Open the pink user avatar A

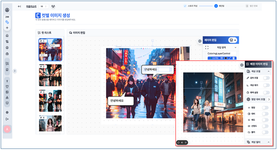tap(7, 129)
